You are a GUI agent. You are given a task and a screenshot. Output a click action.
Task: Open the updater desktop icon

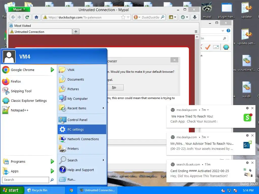pos(246,10)
